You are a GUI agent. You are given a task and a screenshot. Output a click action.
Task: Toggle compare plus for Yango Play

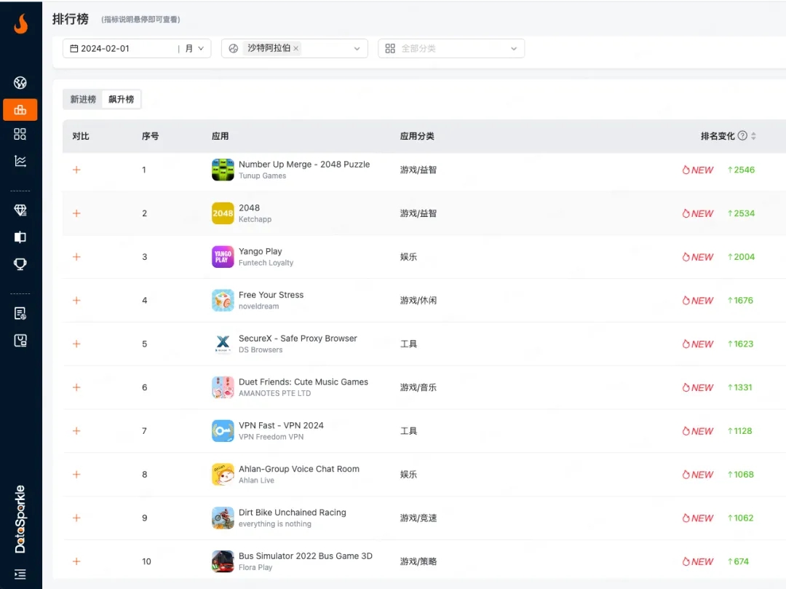[76, 257]
